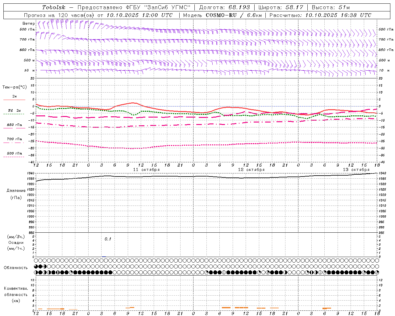This screenshot has width=395, height=316.
Task: Click the Высота 51м altitude text
Action: [x=331, y=7]
